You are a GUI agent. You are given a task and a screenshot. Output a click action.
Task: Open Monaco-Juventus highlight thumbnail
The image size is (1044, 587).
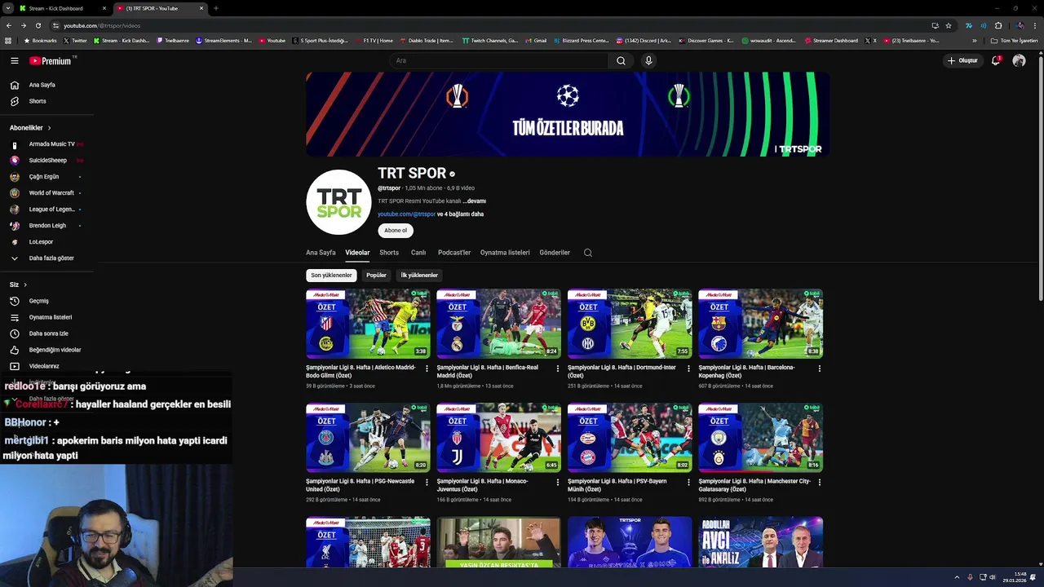tap(498, 438)
